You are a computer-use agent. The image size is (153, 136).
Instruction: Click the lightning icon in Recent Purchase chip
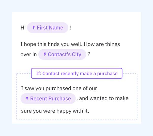(x=27, y=99)
